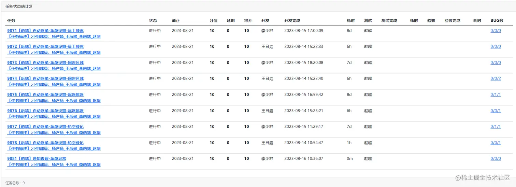Click the 0/0/2 BUG count link

pyautogui.click(x=496, y=79)
